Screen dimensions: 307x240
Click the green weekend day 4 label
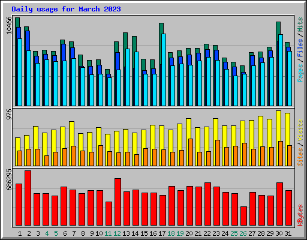[x=47, y=233]
